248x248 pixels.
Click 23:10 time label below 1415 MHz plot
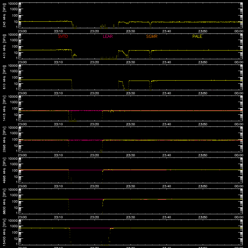(58, 124)
